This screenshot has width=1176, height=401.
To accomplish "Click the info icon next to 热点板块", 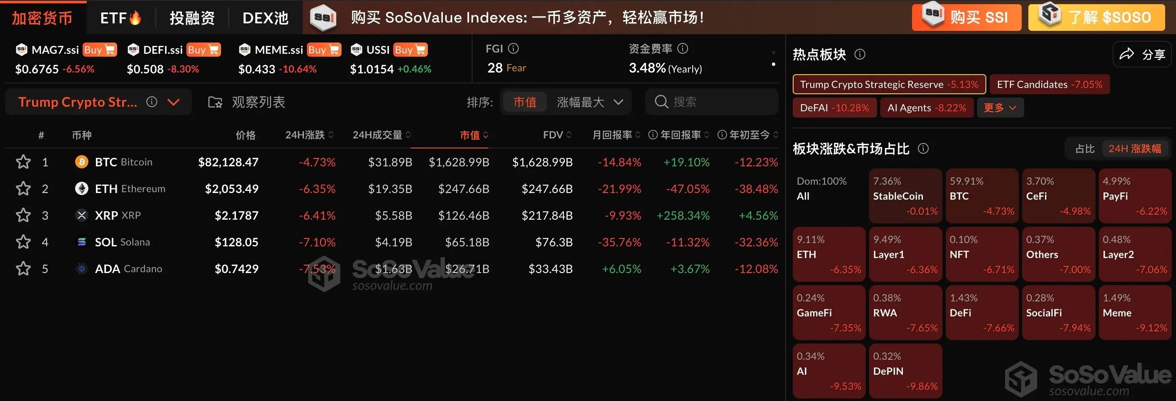I will coord(859,55).
